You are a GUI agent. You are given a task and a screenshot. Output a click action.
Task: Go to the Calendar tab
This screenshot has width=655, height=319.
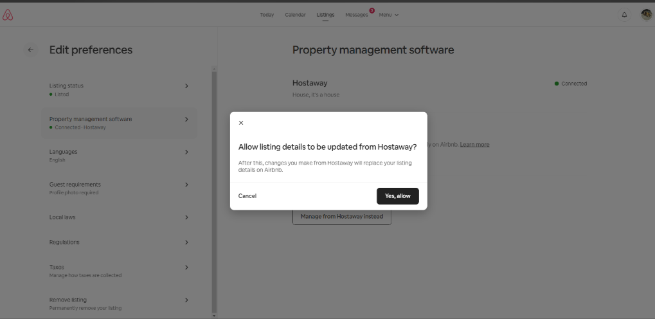(295, 15)
